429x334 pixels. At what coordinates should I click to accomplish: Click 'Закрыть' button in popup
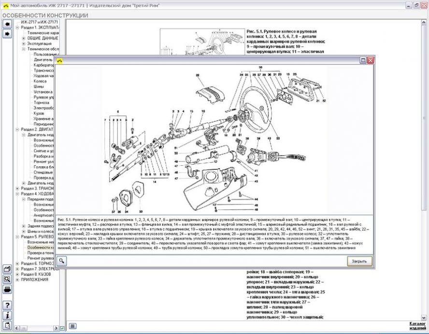359,261
